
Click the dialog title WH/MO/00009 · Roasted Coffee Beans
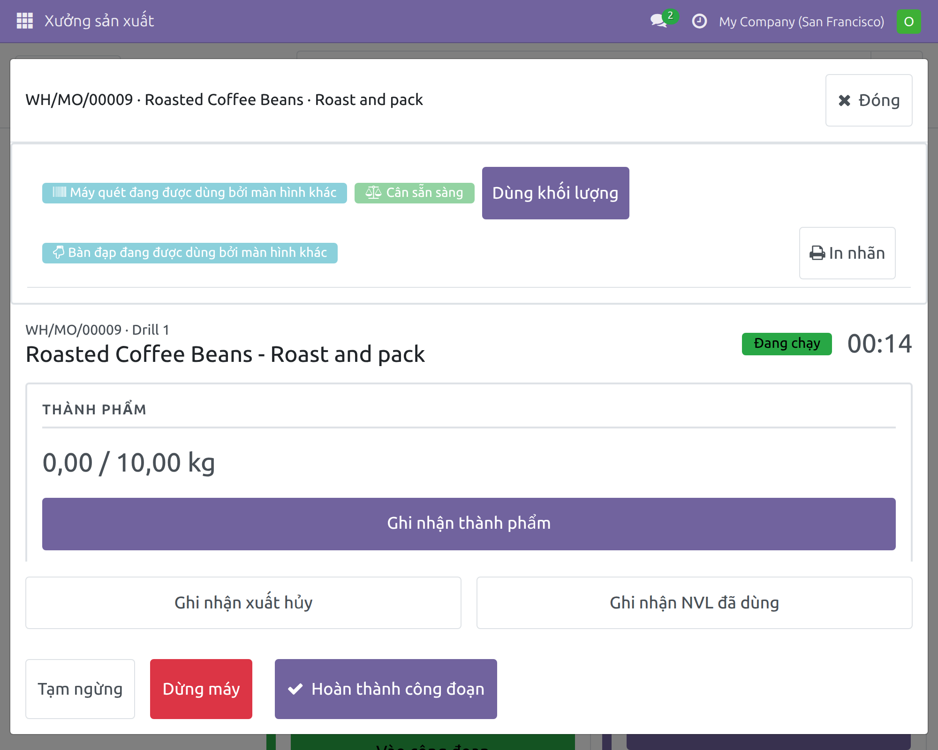click(x=224, y=100)
